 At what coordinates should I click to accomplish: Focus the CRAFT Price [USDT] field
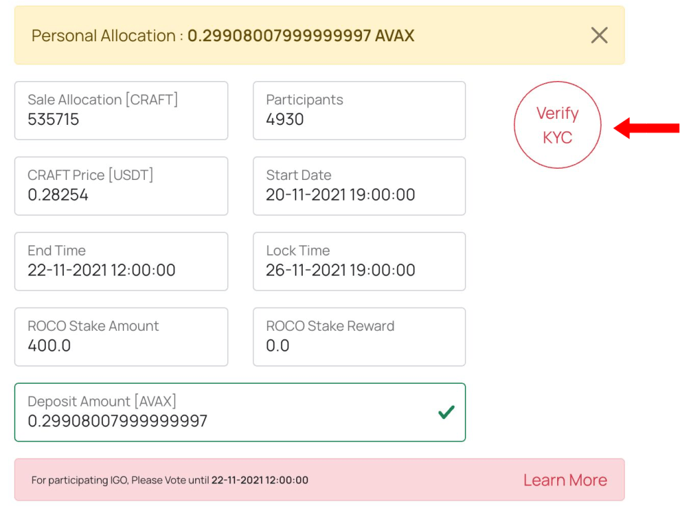pos(121,186)
